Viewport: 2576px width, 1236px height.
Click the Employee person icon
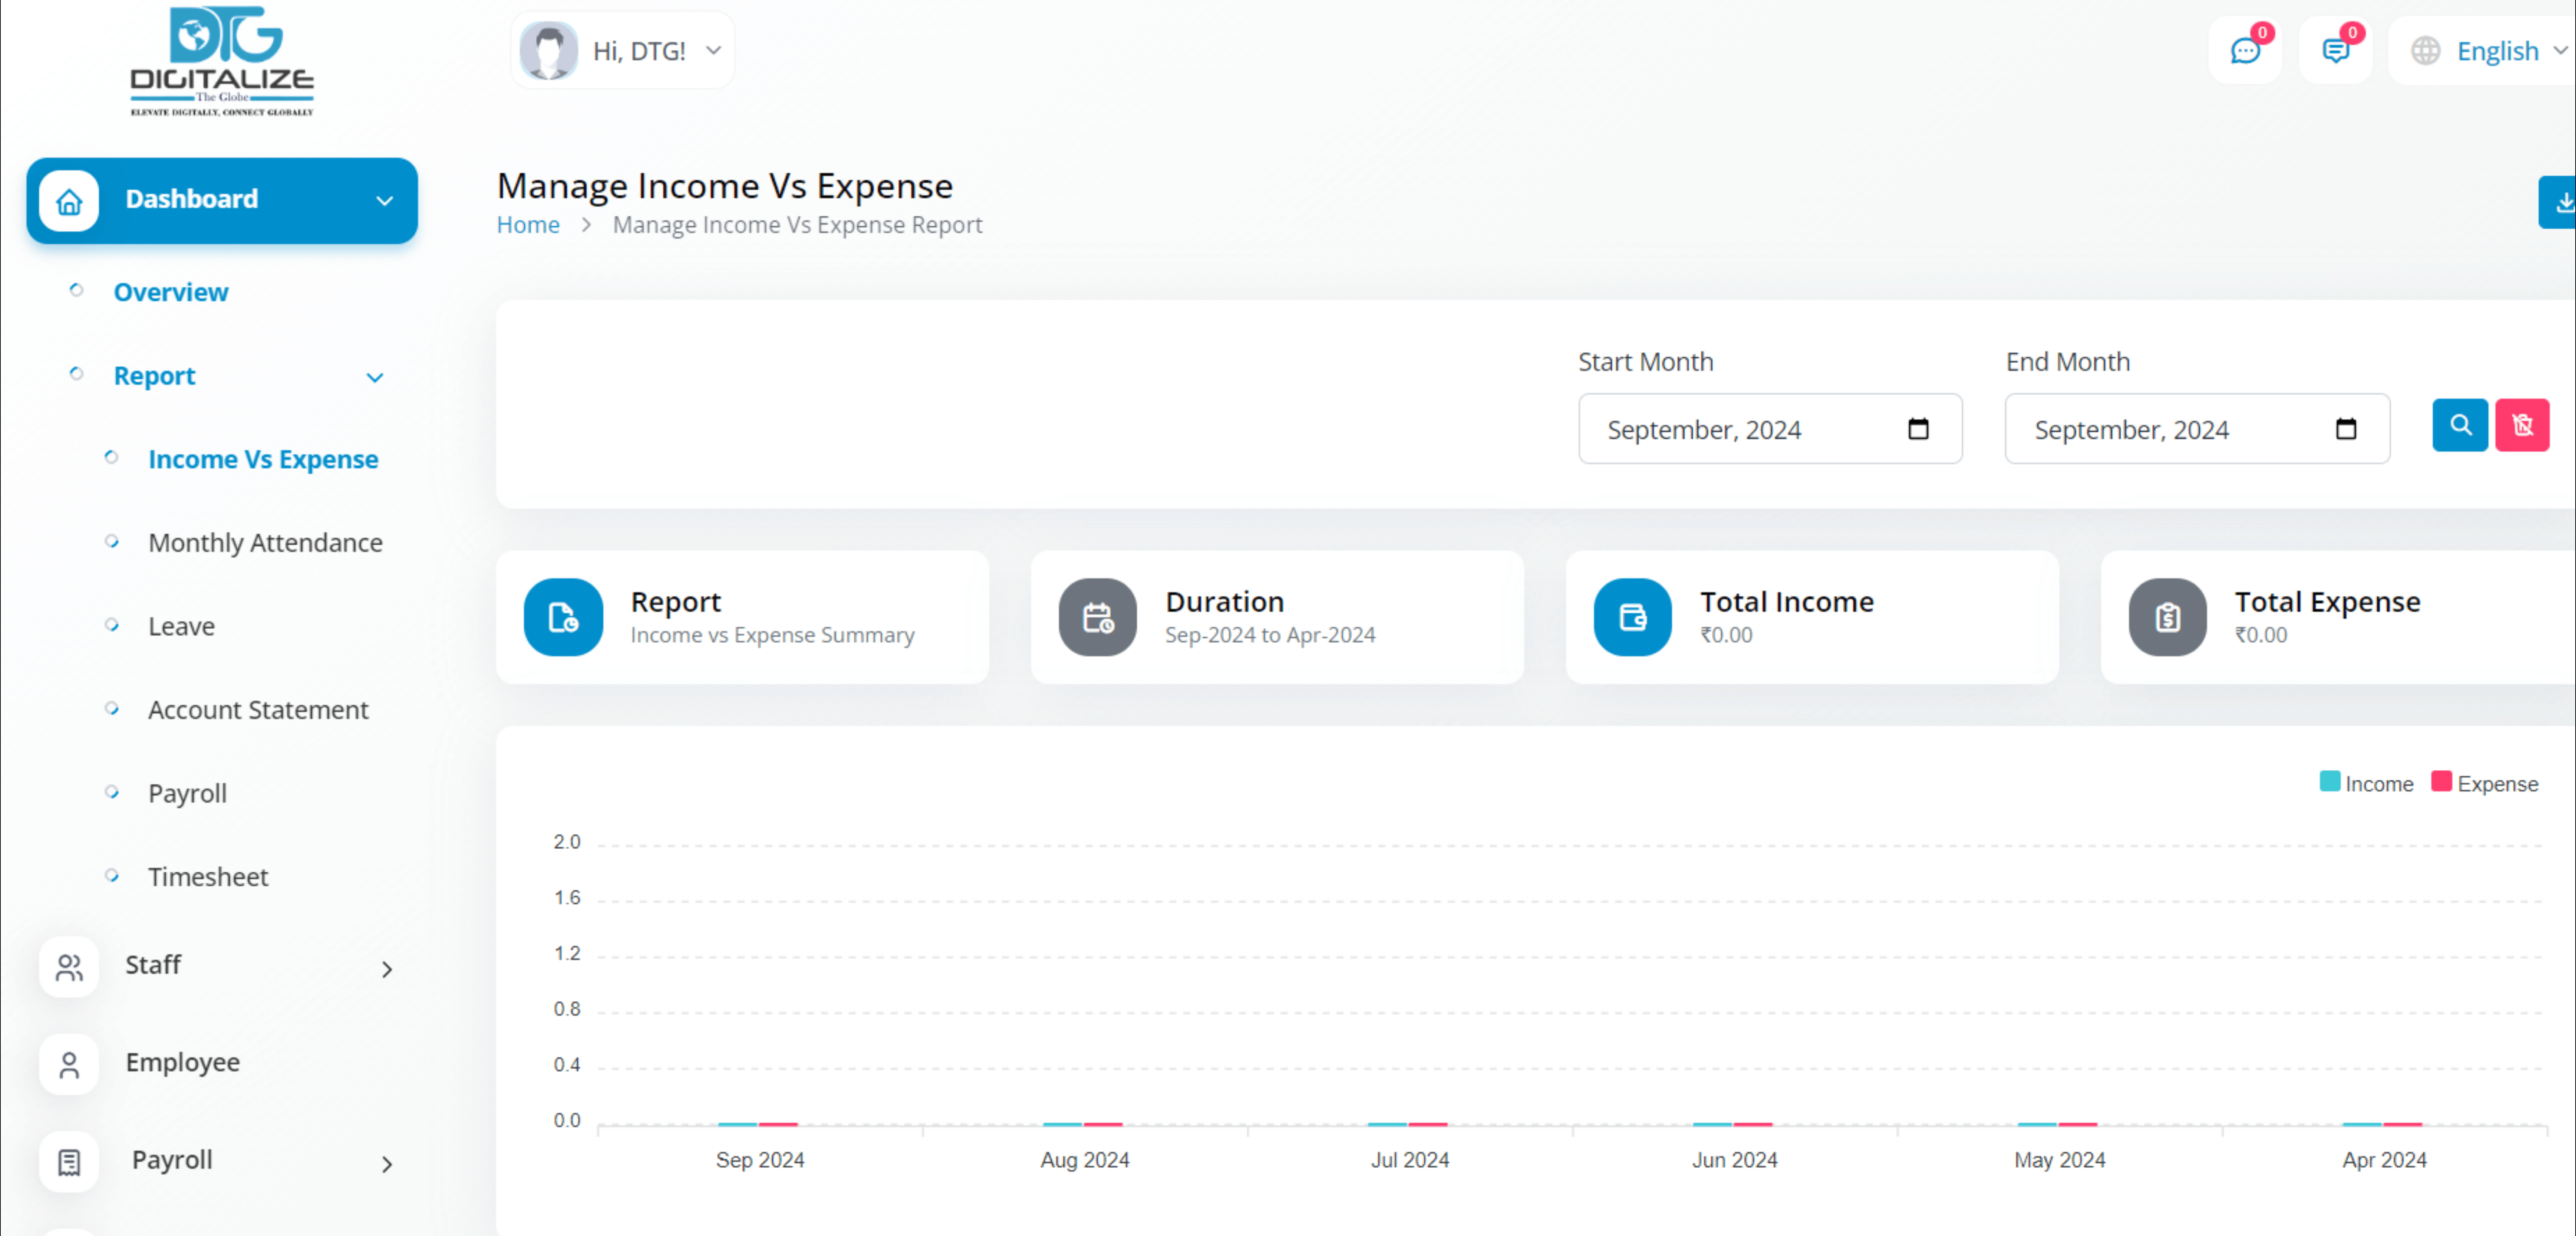[69, 1065]
